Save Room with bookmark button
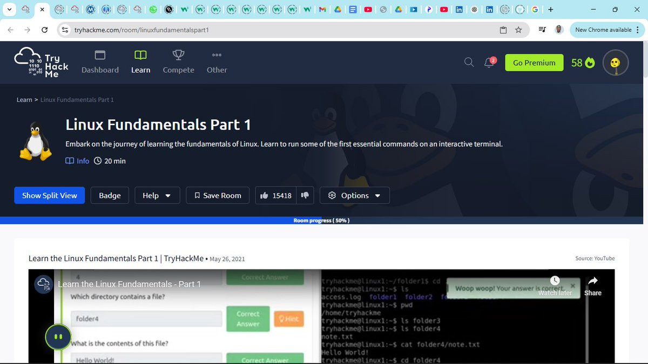648x364 pixels. (218, 195)
